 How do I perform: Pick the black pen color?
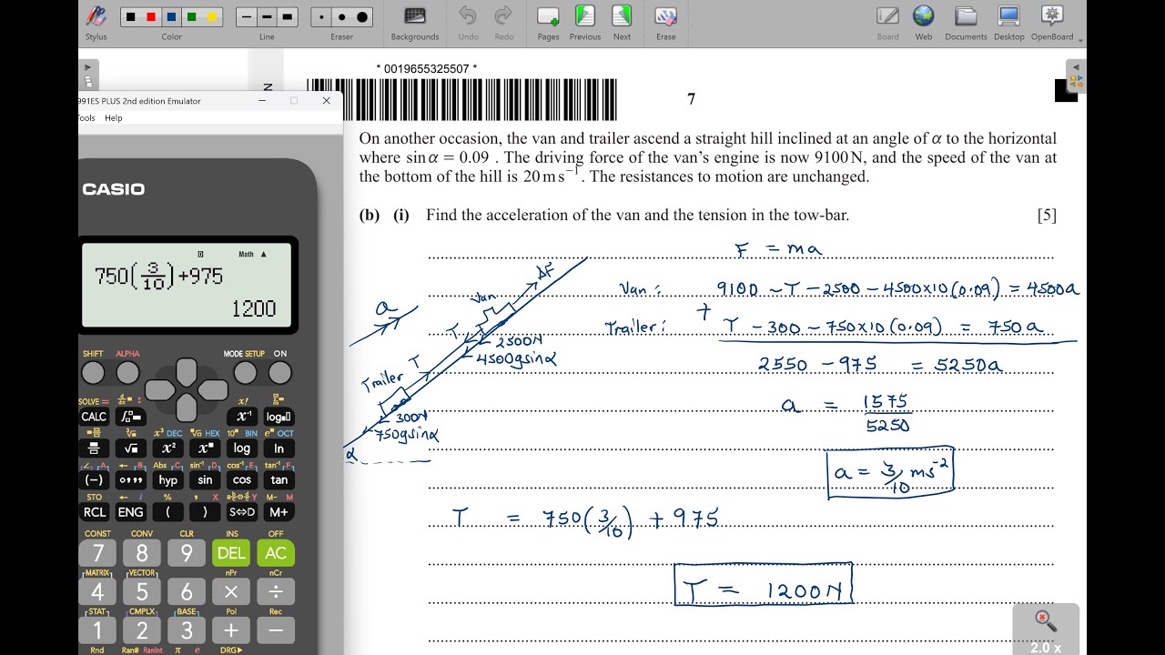click(x=131, y=17)
